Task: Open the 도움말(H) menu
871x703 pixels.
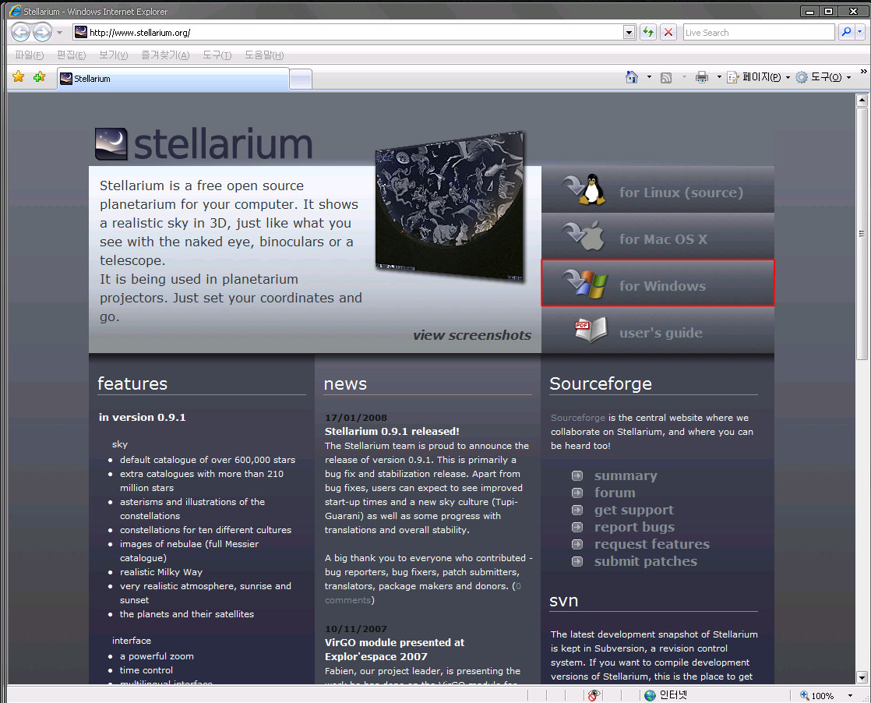Action: point(264,55)
